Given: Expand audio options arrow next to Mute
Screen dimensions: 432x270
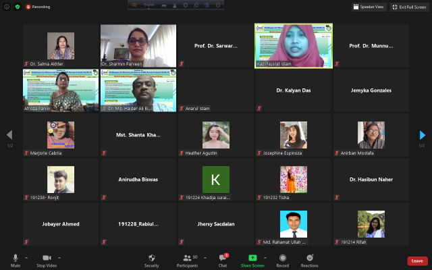Looking at the screenshot, I should [26, 257].
